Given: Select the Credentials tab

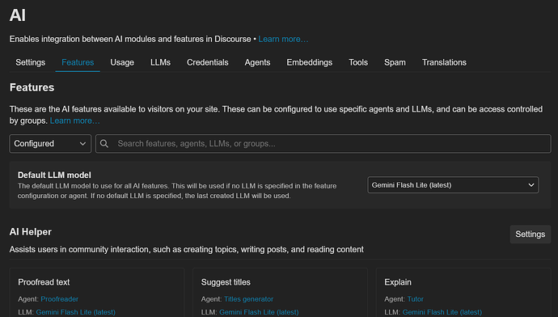Looking at the screenshot, I should 208,62.
